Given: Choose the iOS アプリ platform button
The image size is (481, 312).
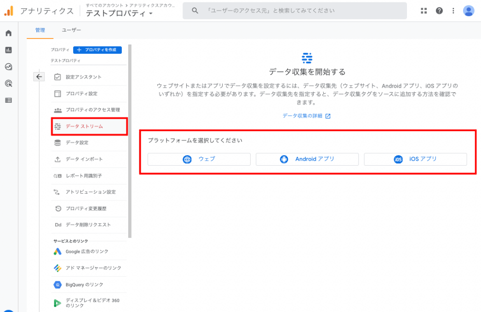Looking at the screenshot, I should pyautogui.click(x=415, y=159).
